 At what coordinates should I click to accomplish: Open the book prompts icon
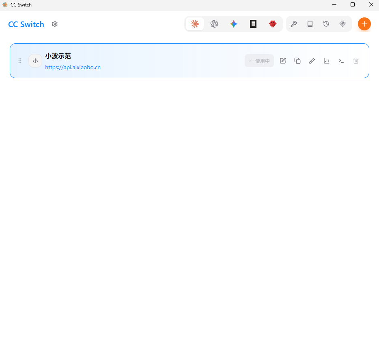coord(310,24)
